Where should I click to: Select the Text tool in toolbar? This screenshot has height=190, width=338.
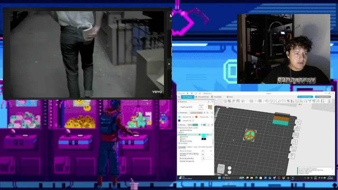coord(310,101)
